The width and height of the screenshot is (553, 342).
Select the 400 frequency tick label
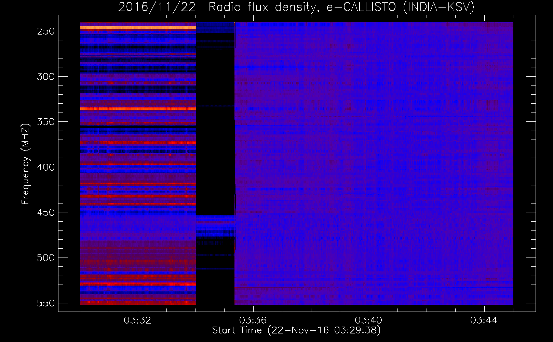[x=46, y=167]
